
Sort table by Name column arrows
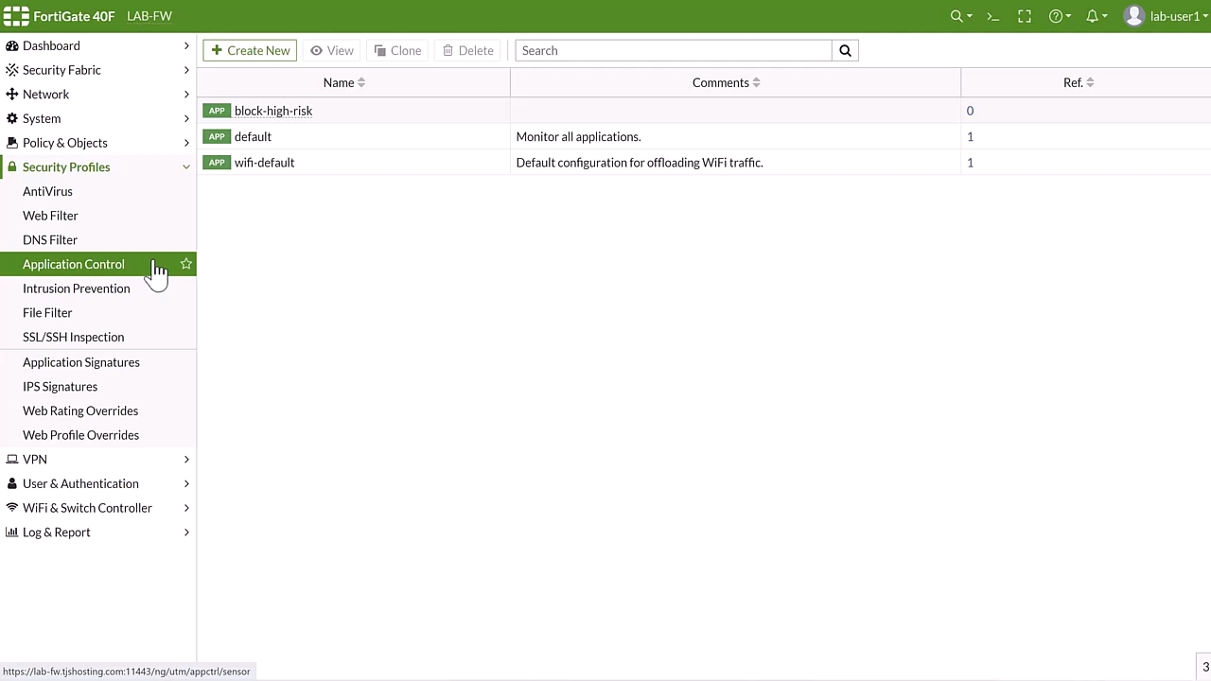[361, 83]
